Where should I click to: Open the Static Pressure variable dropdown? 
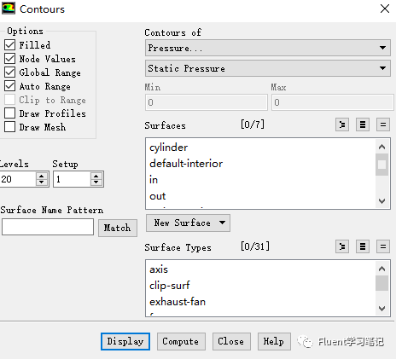click(x=268, y=68)
